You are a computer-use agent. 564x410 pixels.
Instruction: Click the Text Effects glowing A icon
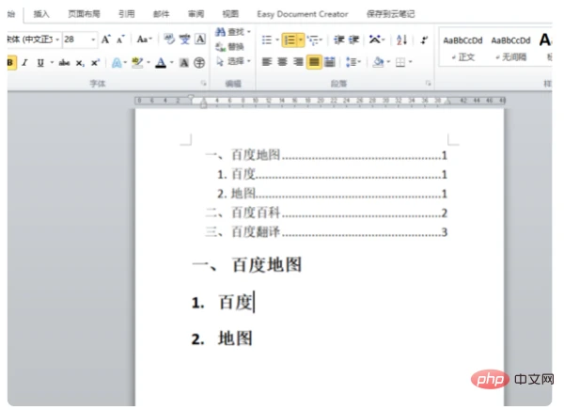[117, 63]
